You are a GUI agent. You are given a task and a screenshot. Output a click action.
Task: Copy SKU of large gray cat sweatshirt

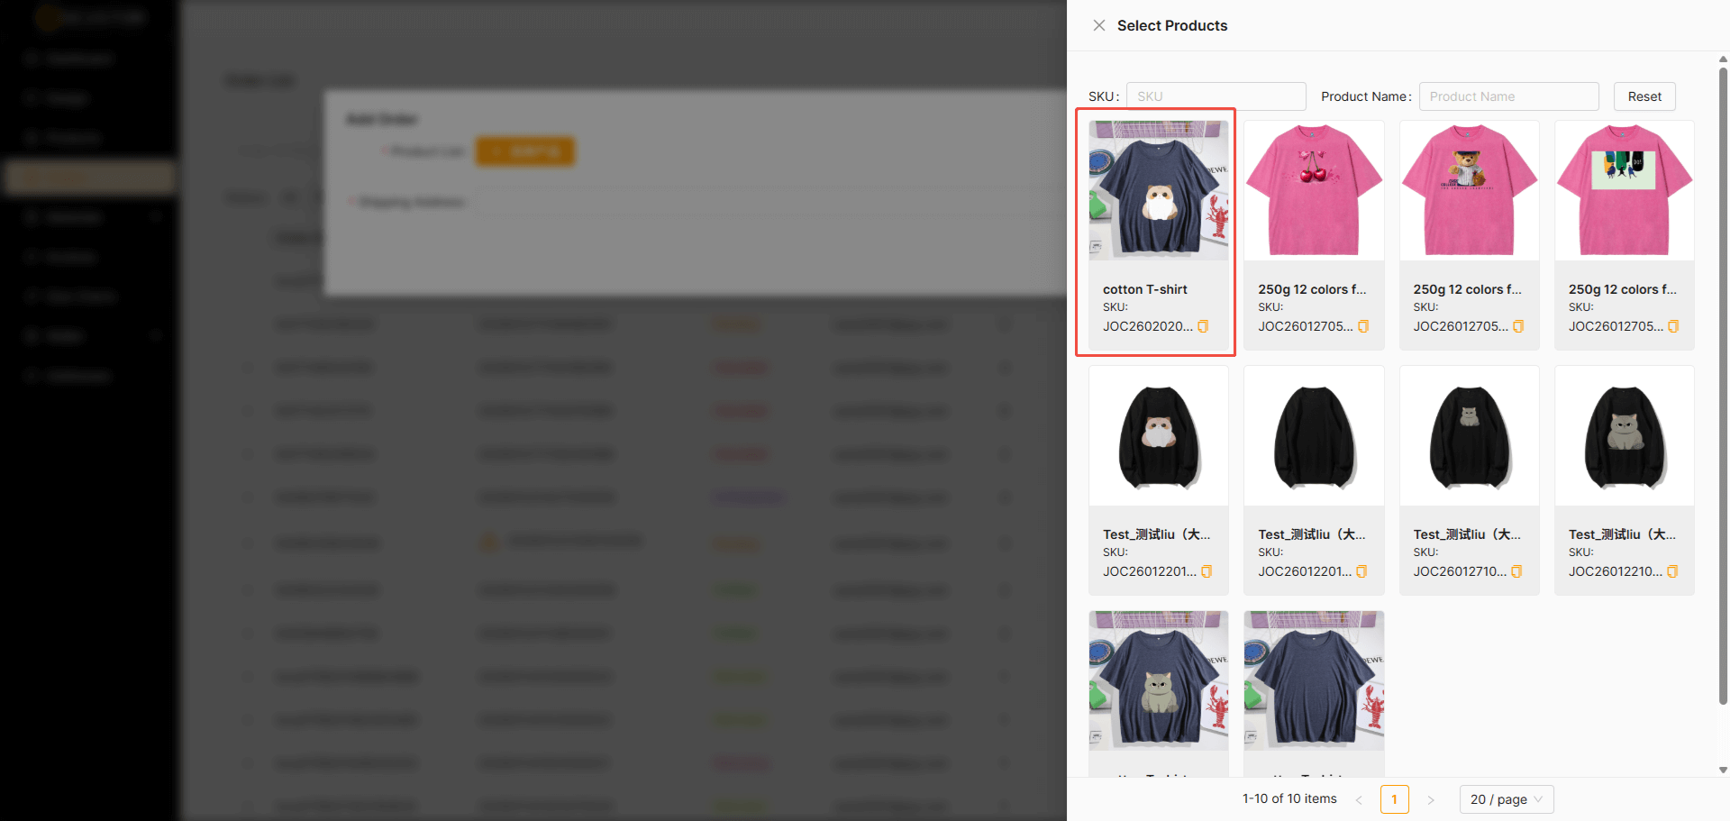tap(1672, 571)
